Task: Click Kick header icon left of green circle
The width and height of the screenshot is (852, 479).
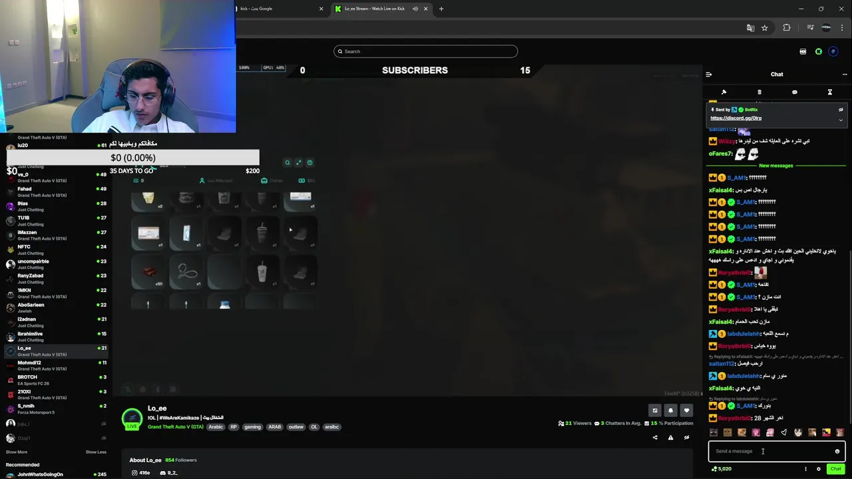Action: click(803, 52)
